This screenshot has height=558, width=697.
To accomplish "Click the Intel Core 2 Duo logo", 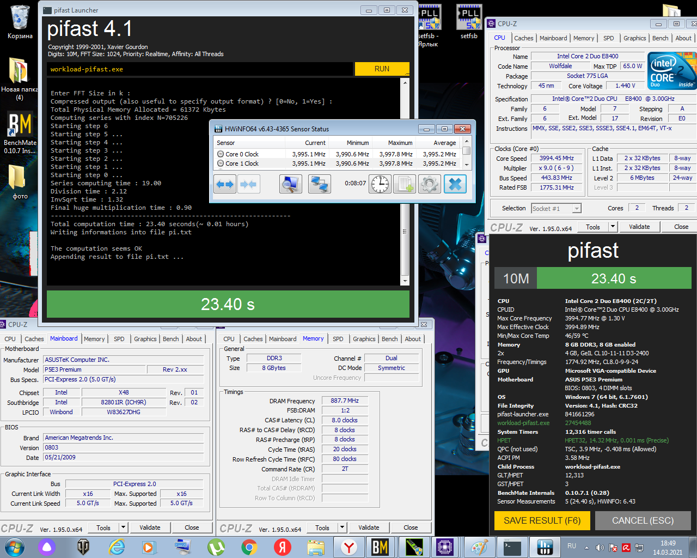I will pos(671,71).
